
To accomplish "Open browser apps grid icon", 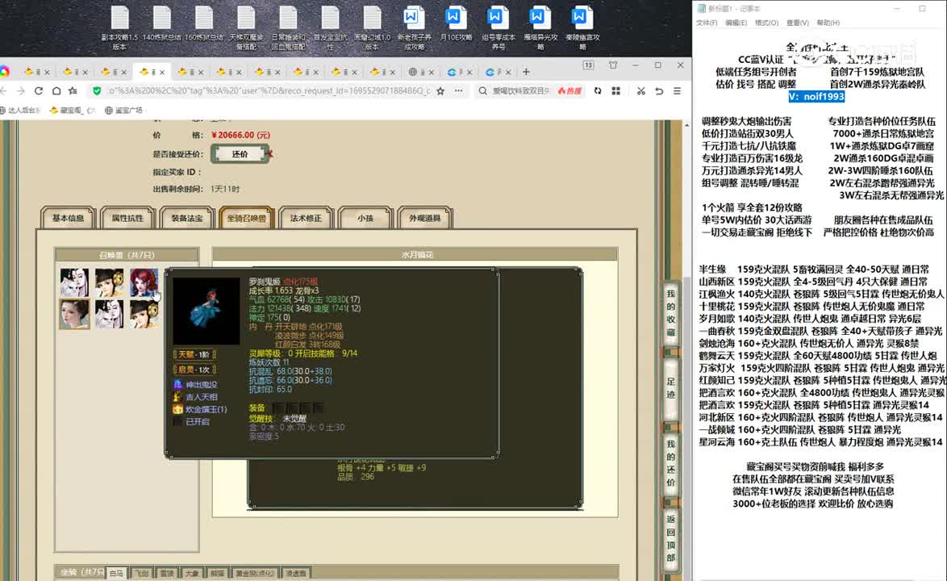I will coord(616,90).
